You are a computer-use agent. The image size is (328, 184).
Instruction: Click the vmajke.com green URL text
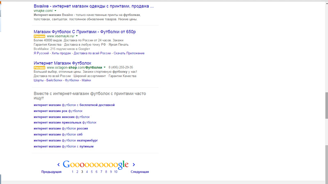click(43, 11)
